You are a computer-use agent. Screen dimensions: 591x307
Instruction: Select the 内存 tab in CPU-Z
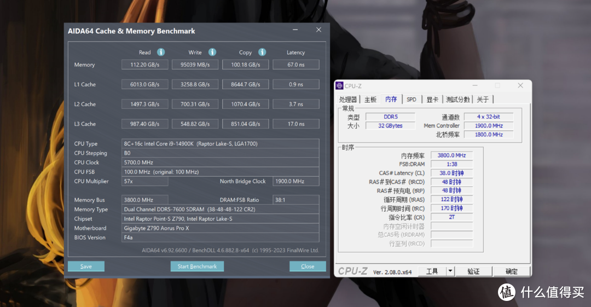pyautogui.click(x=391, y=99)
